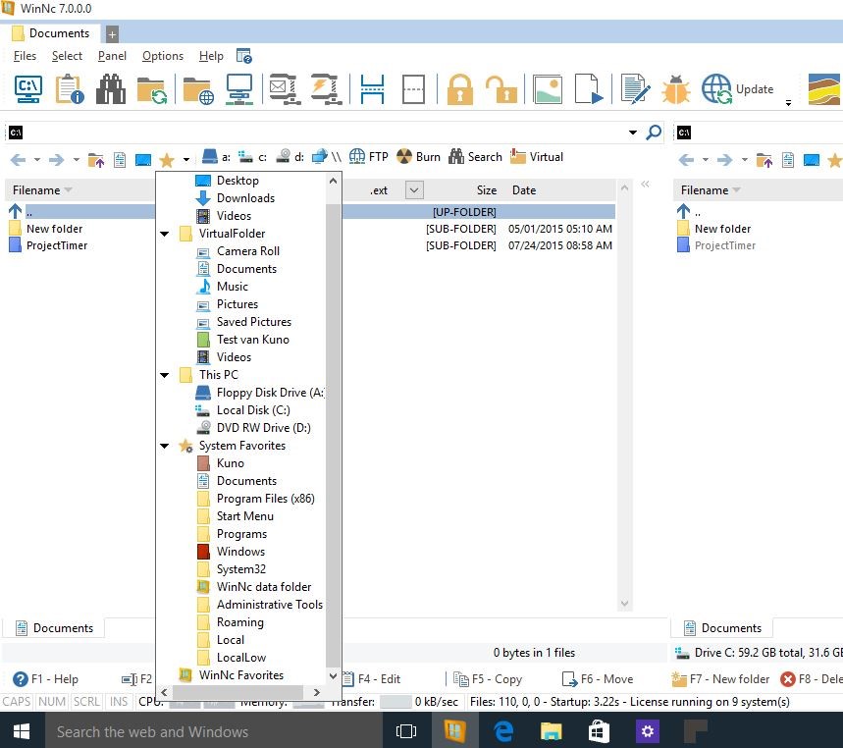Image resolution: width=843 pixels, height=748 pixels.
Task: Switch to drive c:
Action: pos(252,157)
